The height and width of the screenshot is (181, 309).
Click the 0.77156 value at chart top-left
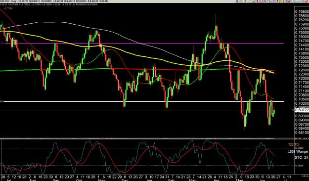pyautogui.click(x=9, y=8)
